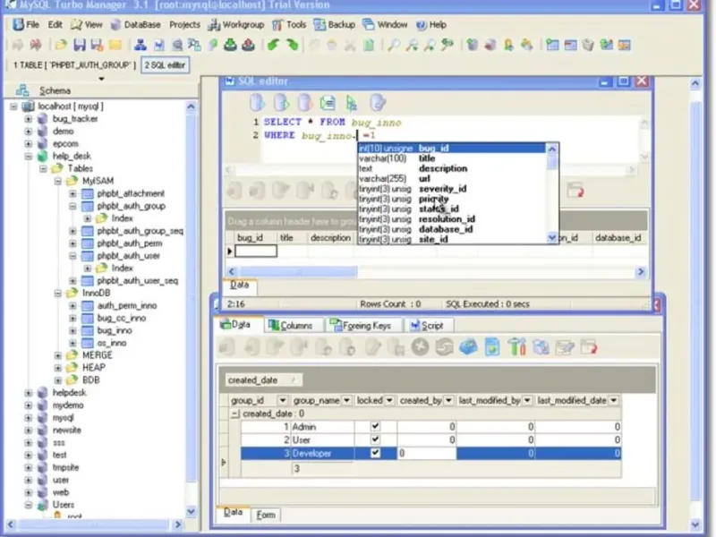This screenshot has width=716, height=537.
Task: Click the created_date grouping chip
Action: [263, 379]
